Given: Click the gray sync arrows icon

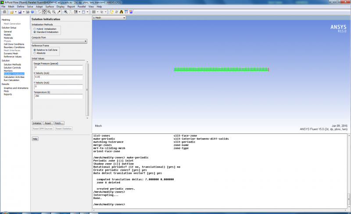Looking at the screenshot, I should (x=117, y=12).
